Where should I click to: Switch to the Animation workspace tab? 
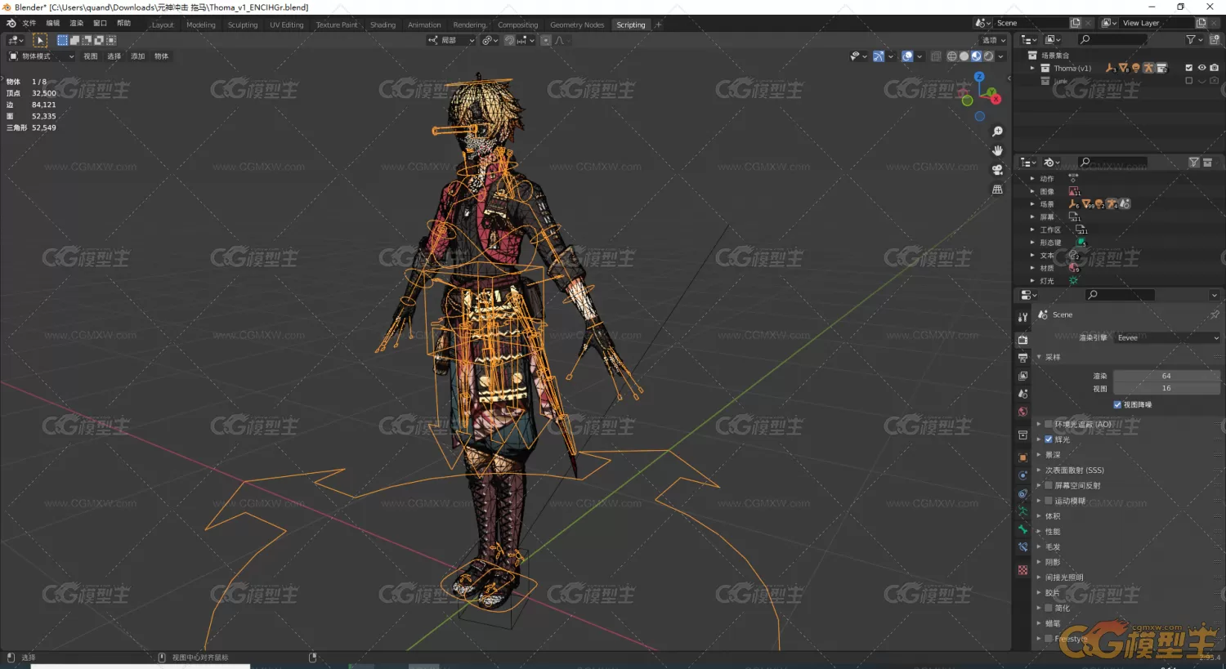click(424, 25)
